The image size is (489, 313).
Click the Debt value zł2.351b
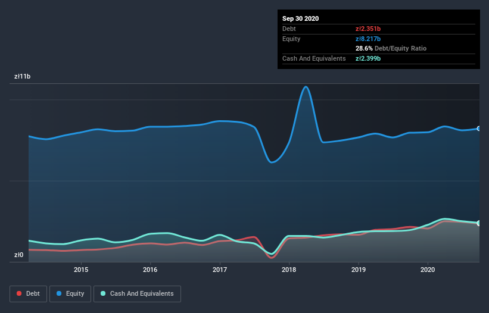368,29
